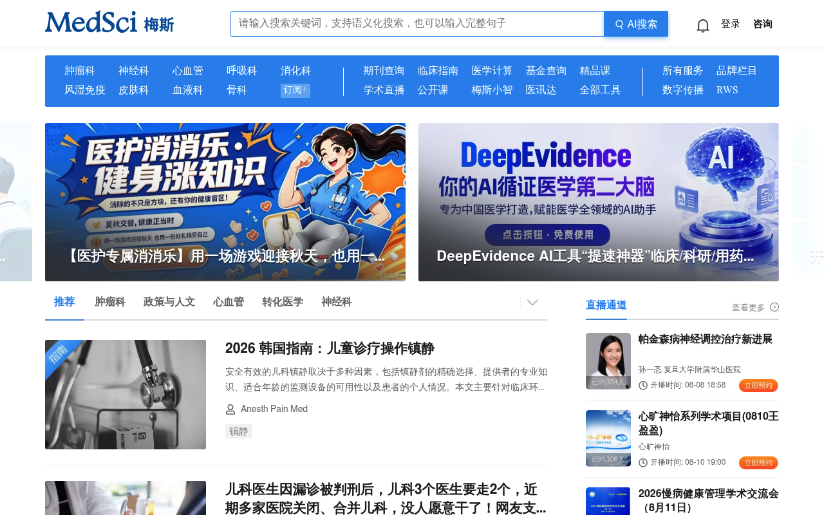Screen dimensions: 824x515
Task: Open the RWS link
Action: coord(727,90)
